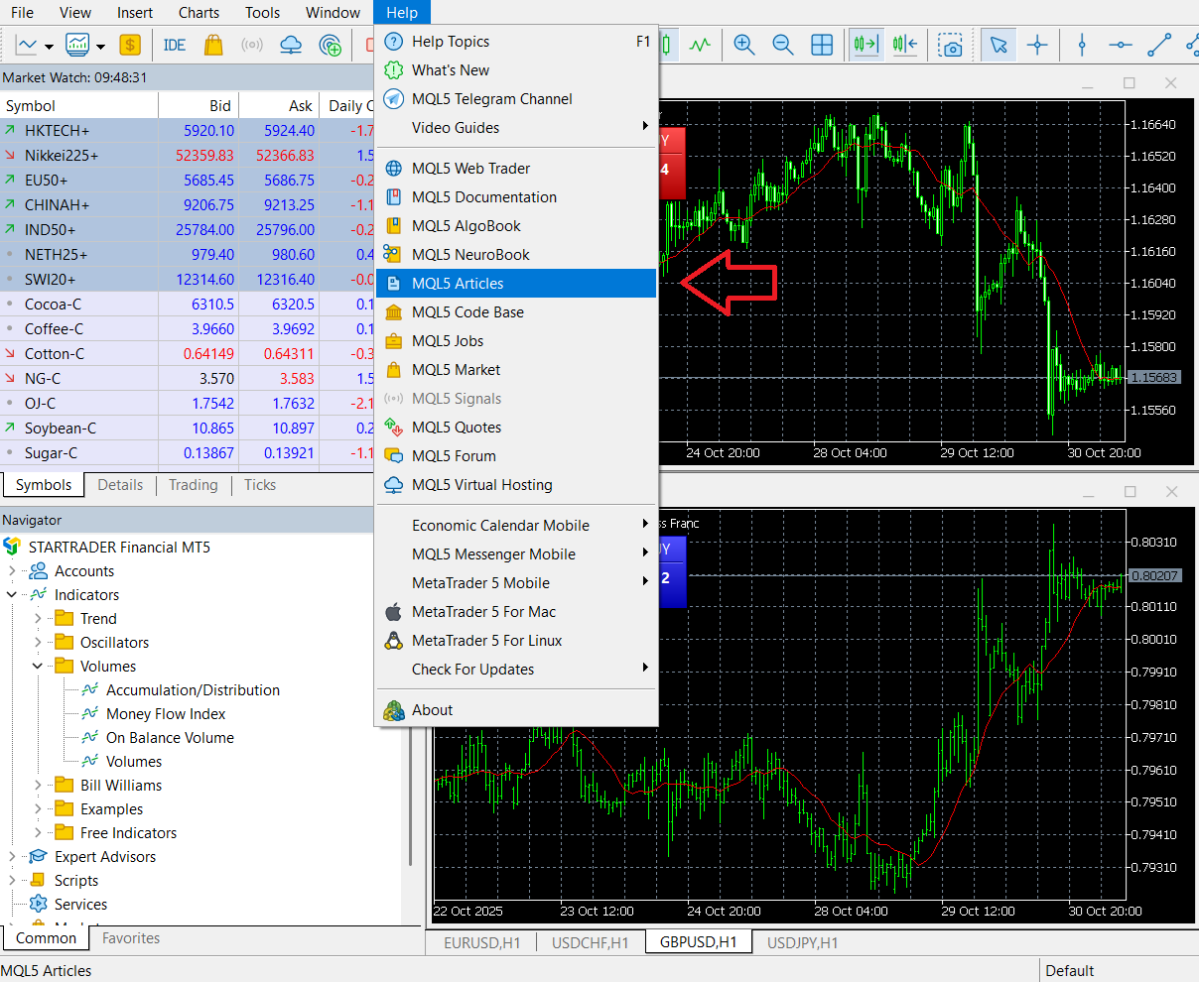The height and width of the screenshot is (982, 1199).
Task: Switch to the USDJPY,H1 chart tab
Action: click(x=802, y=942)
